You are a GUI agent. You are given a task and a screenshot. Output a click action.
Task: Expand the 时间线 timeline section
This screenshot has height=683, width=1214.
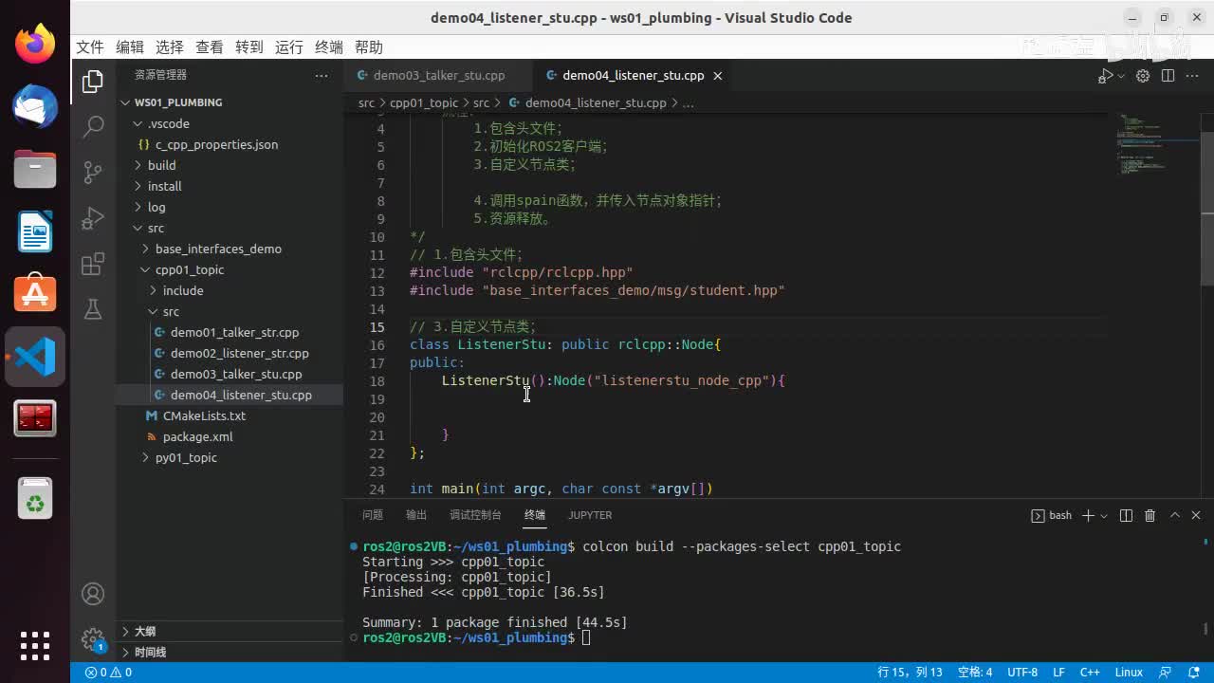click(230, 652)
